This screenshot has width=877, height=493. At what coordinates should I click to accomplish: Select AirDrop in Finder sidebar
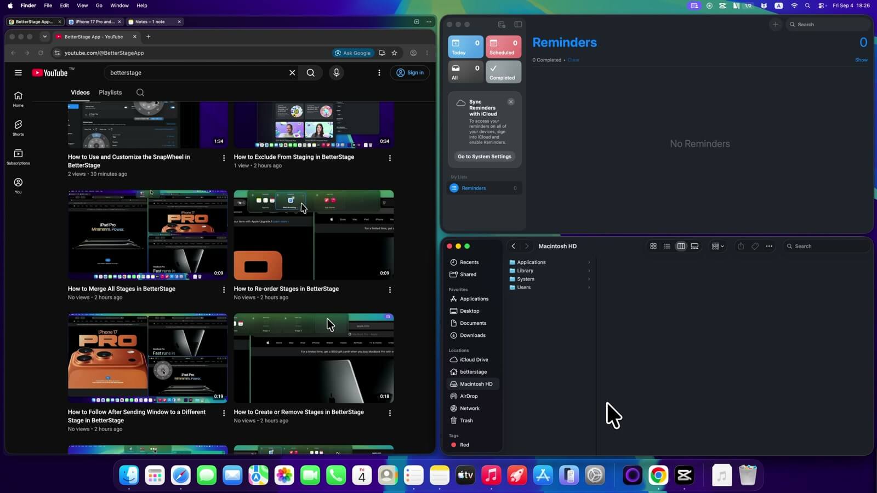(469, 396)
